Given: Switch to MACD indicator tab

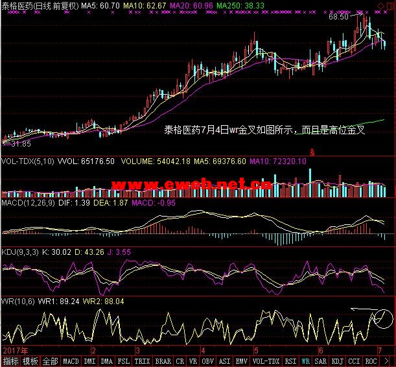Looking at the screenshot, I should tap(71, 361).
